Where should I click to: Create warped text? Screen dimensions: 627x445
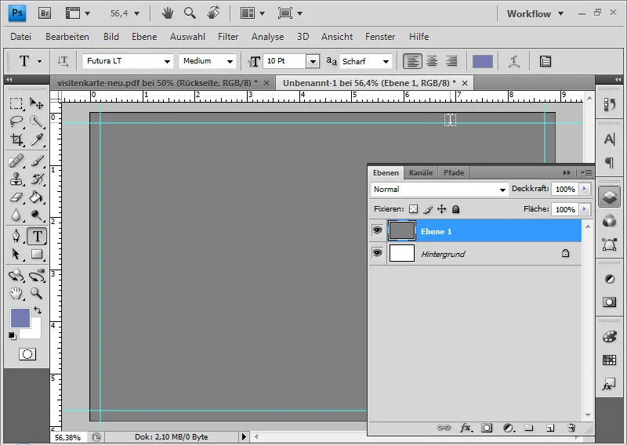point(514,61)
